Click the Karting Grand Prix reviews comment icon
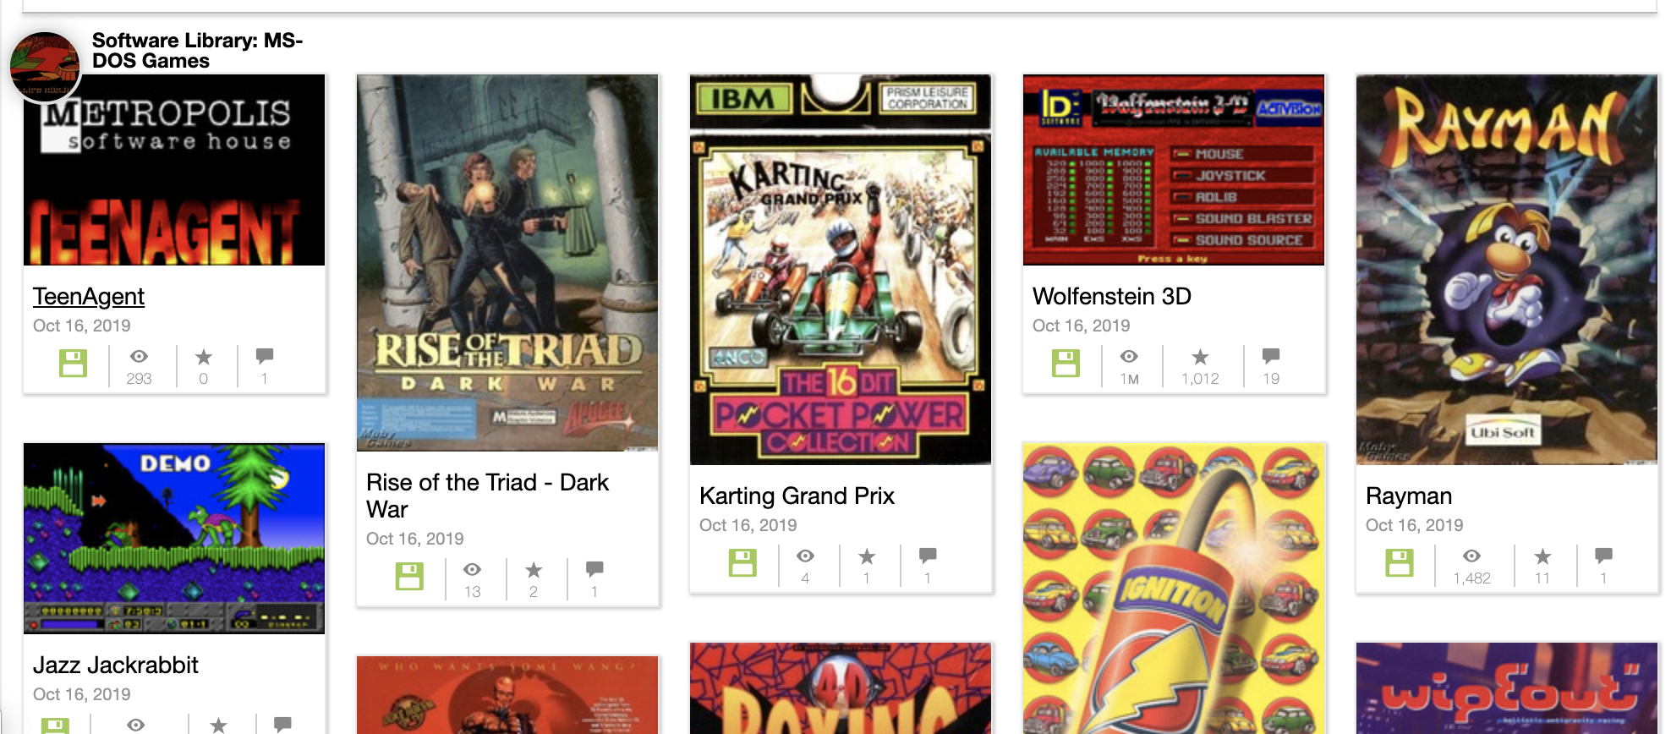Image resolution: width=1671 pixels, height=734 pixels. [928, 555]
